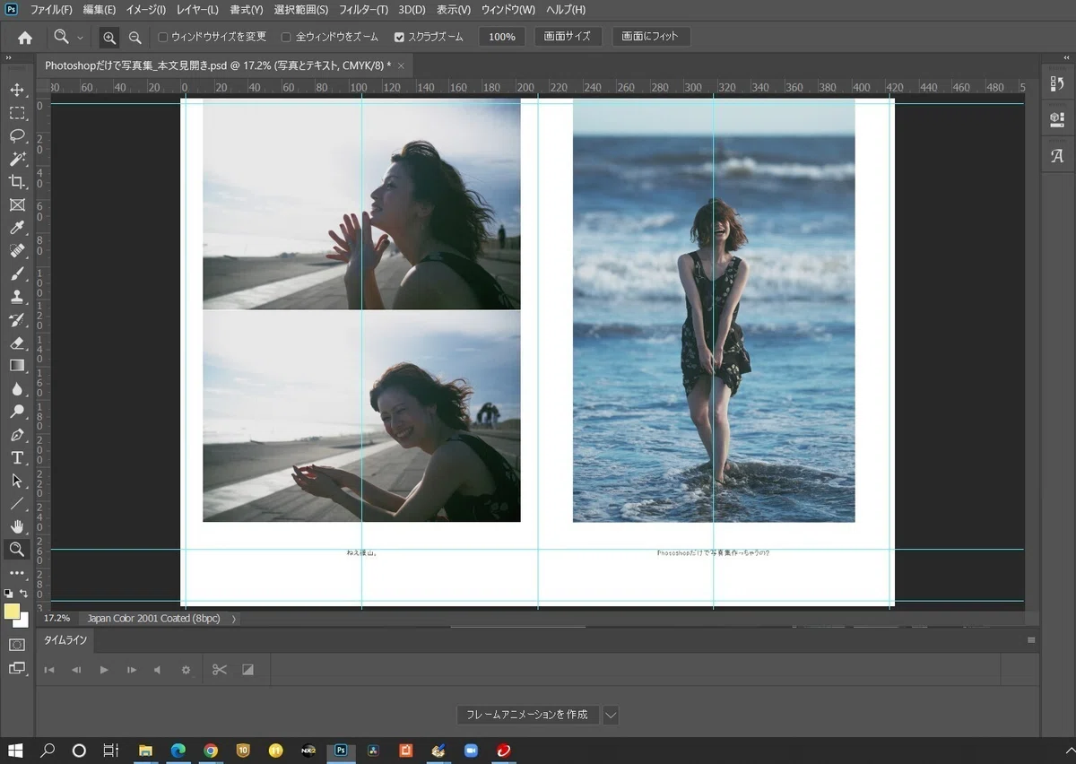Select the Lasso tool
Screen dimensions: 1076x764
coord(17,136)
